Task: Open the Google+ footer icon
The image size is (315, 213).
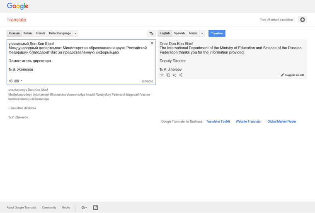Action: (x=84, y=208)
